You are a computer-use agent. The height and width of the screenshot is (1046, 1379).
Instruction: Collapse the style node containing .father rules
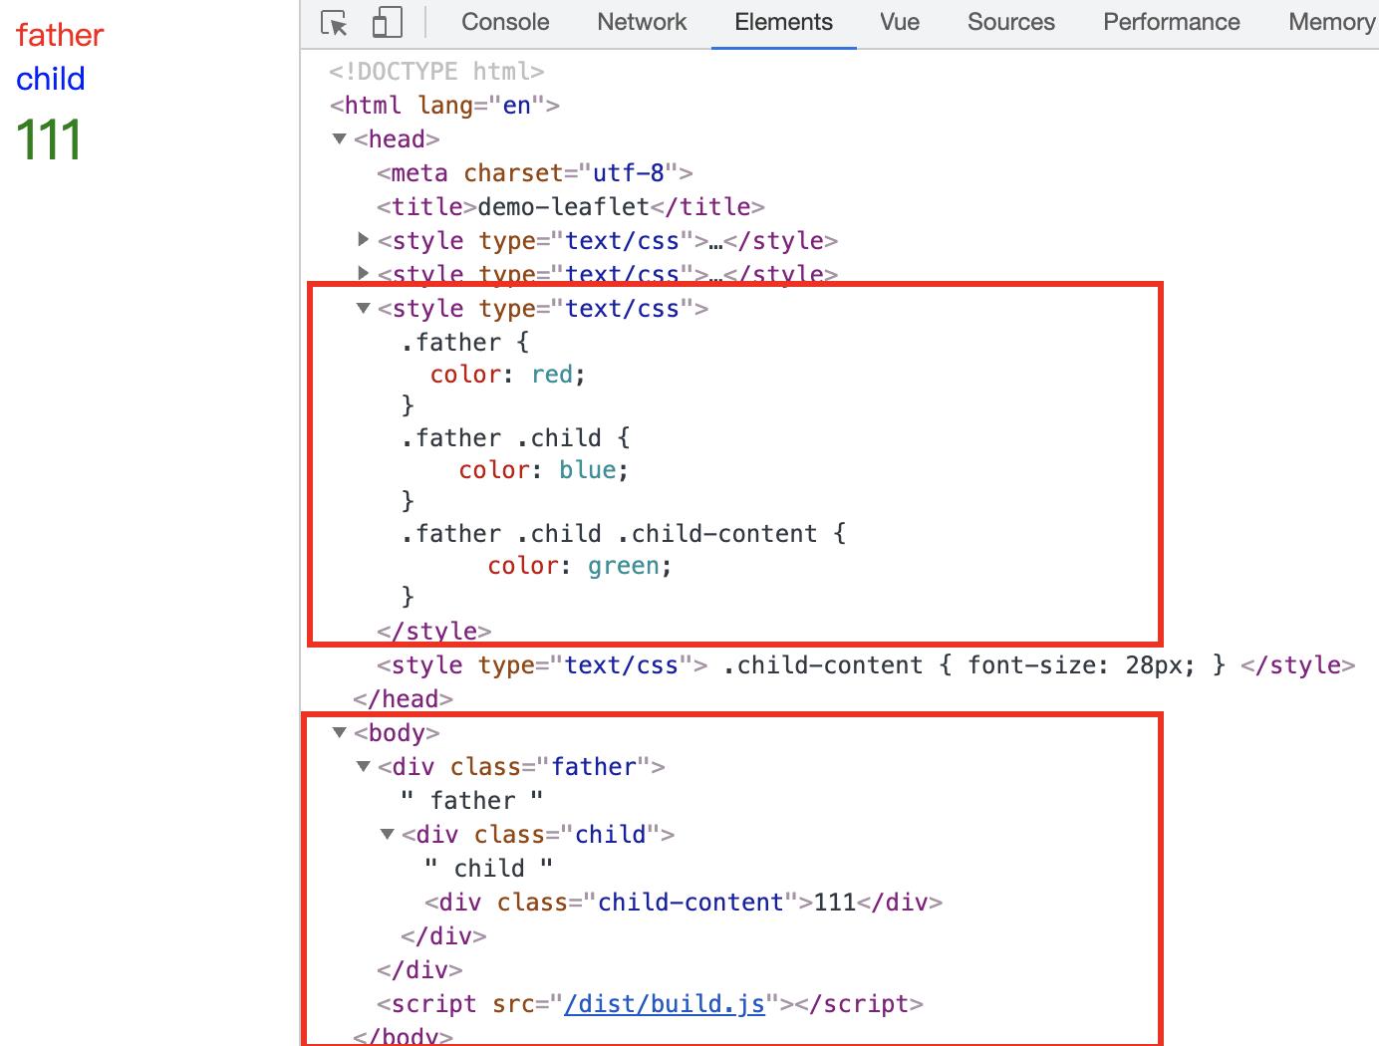[x=364, y=309]
